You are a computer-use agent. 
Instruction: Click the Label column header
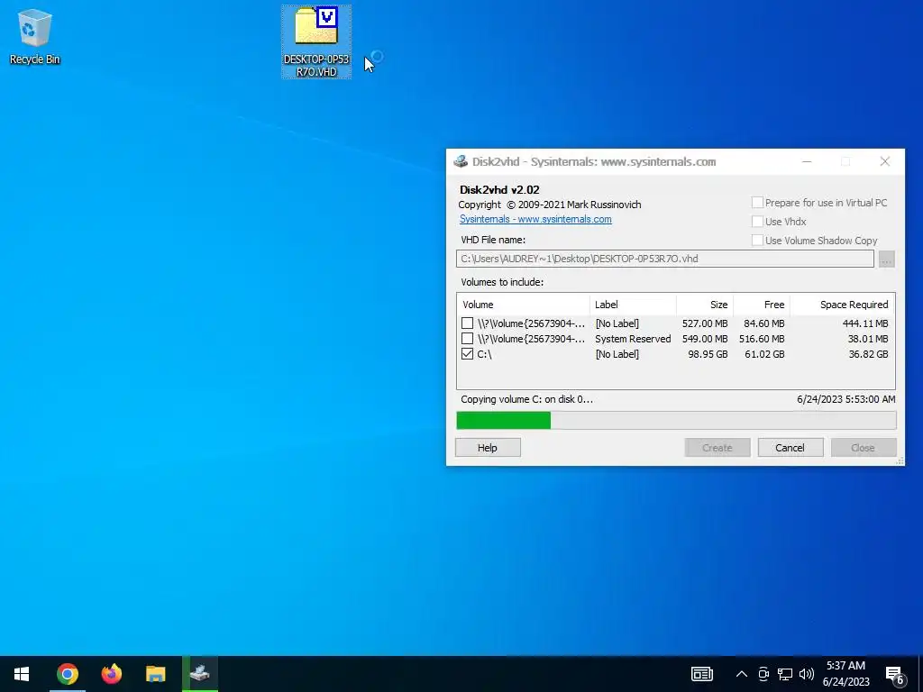click(x=633, y=305)
